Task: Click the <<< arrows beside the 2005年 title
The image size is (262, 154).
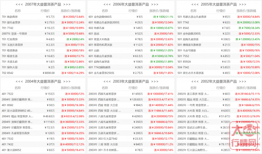Action: (x=195, y=5)
